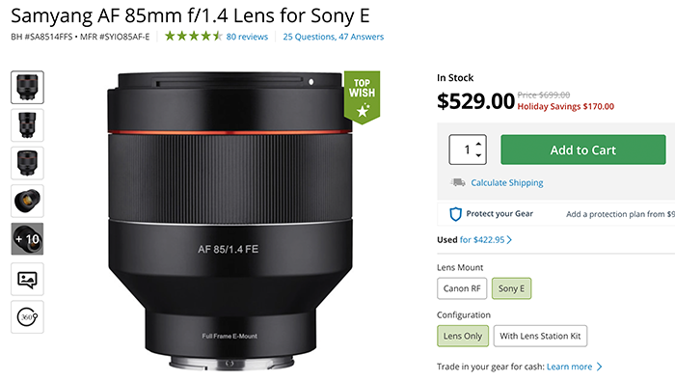View the +10 more images thumbnail
The image size is (675, 381).
(x=27, y=239)
